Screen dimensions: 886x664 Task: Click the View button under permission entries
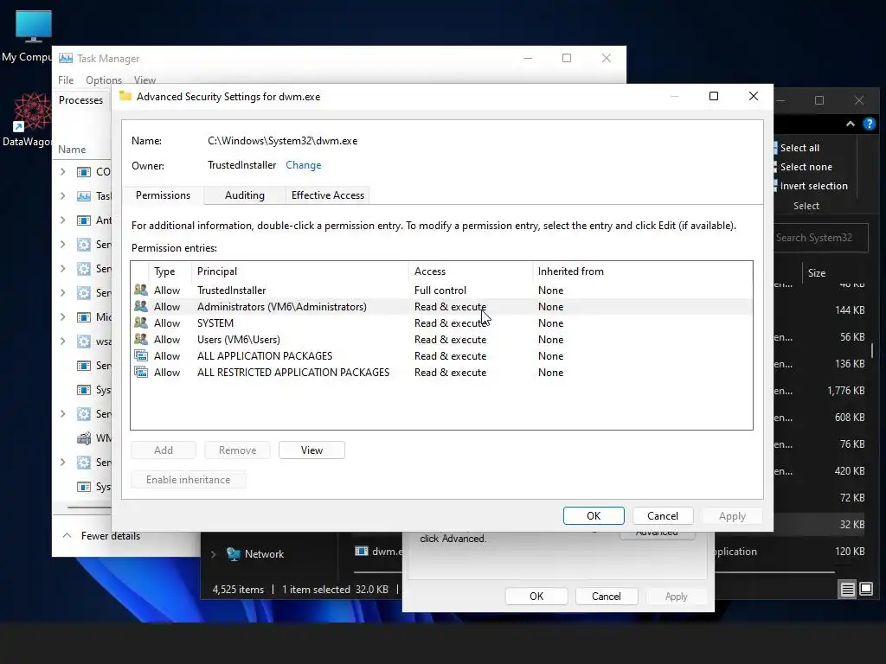click(x=311, y=450)
